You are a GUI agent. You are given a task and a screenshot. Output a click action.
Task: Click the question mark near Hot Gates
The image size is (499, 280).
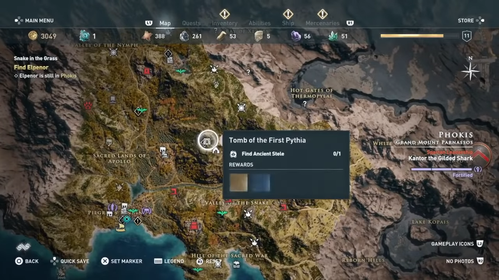(305, 104)
